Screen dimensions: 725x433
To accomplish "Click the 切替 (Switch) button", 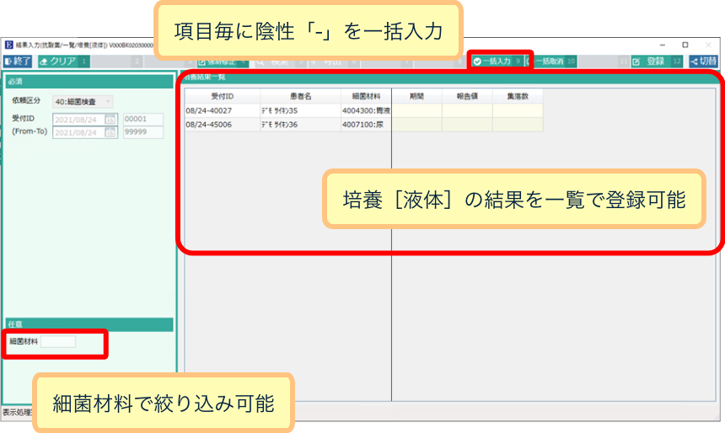I will coord(704,61).
